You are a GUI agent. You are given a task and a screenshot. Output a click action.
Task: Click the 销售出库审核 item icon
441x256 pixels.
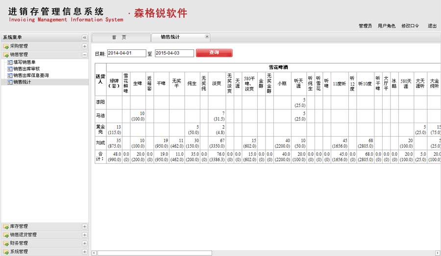(9, 69)
